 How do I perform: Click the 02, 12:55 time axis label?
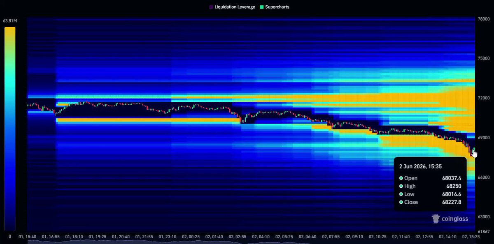tap(424, 237)
